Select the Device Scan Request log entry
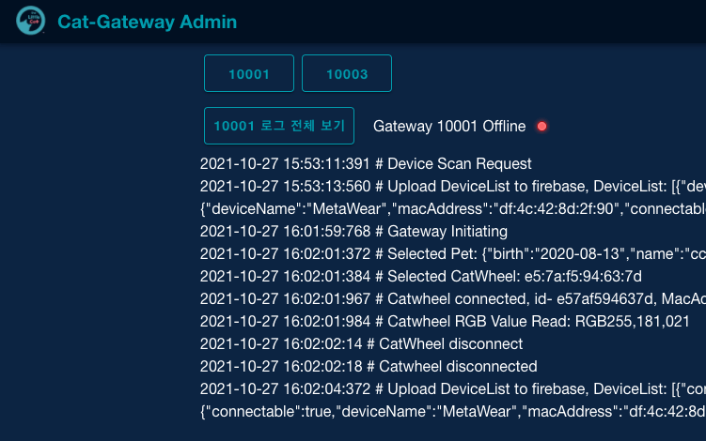 366,163
